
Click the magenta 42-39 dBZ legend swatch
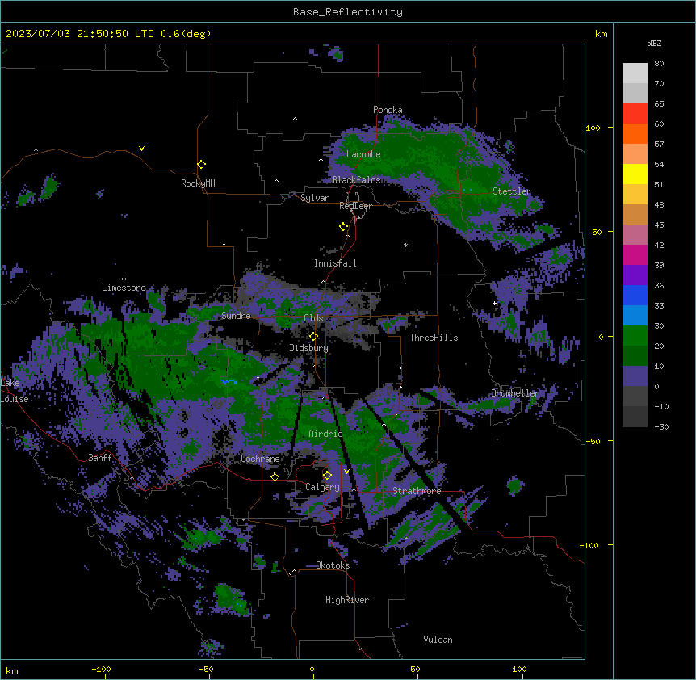pyautogui.click(x=635, y=254)
